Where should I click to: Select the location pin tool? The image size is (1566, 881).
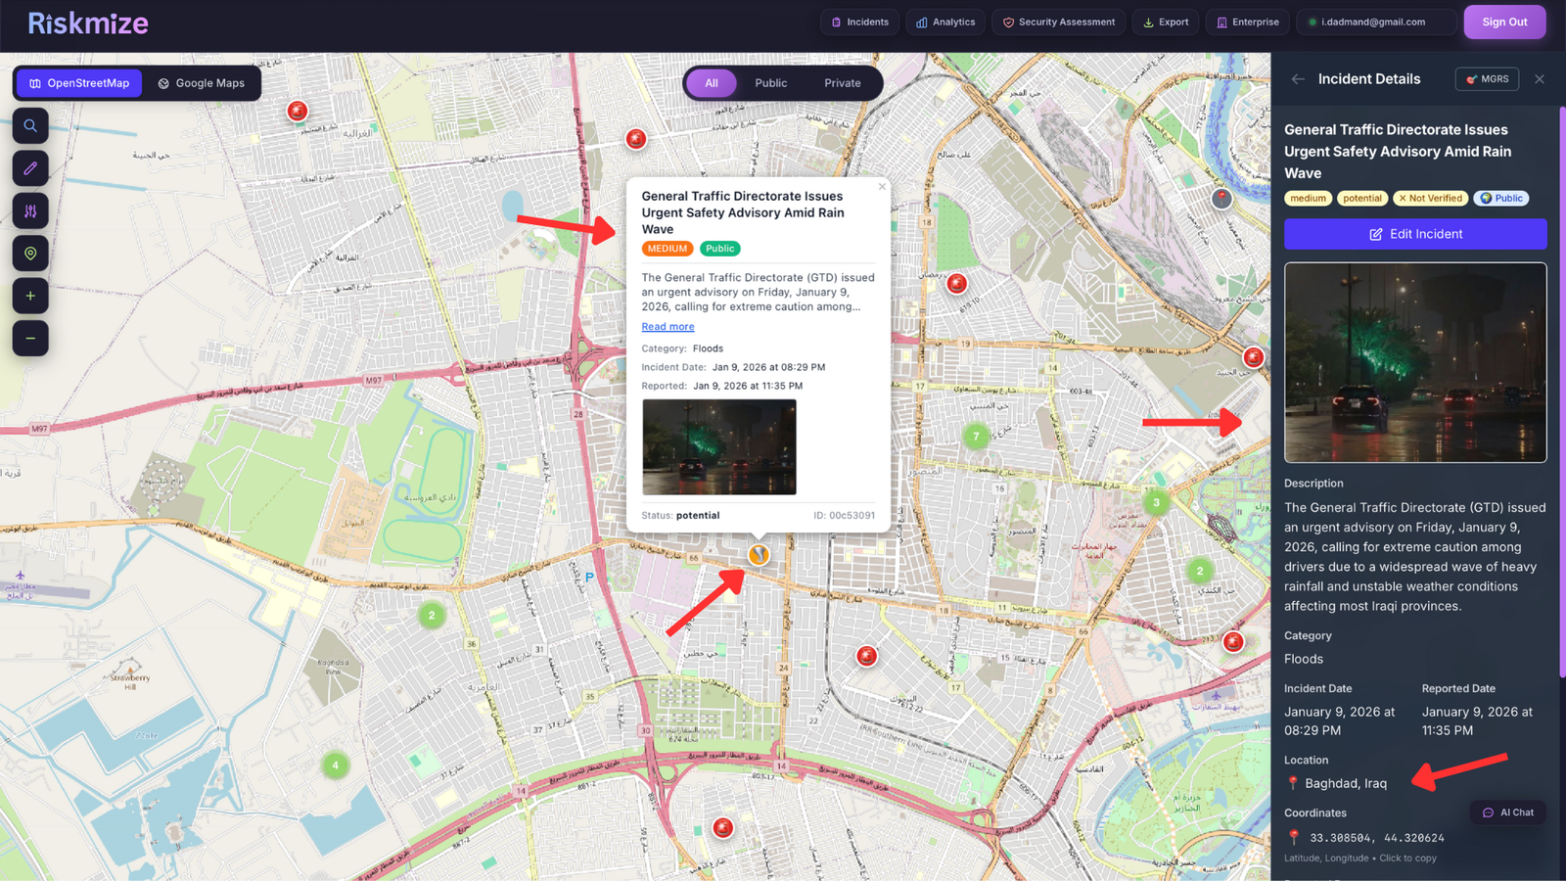tap(30, 253)
